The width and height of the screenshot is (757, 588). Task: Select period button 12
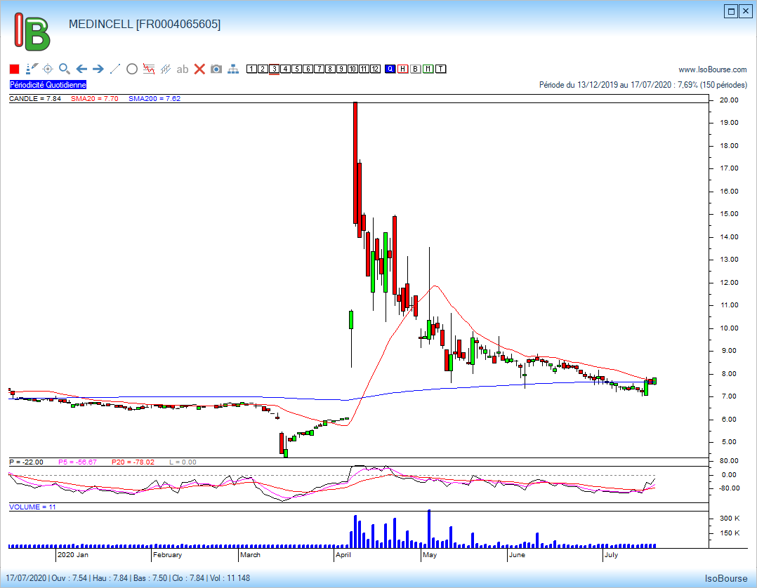pos(375,69)
